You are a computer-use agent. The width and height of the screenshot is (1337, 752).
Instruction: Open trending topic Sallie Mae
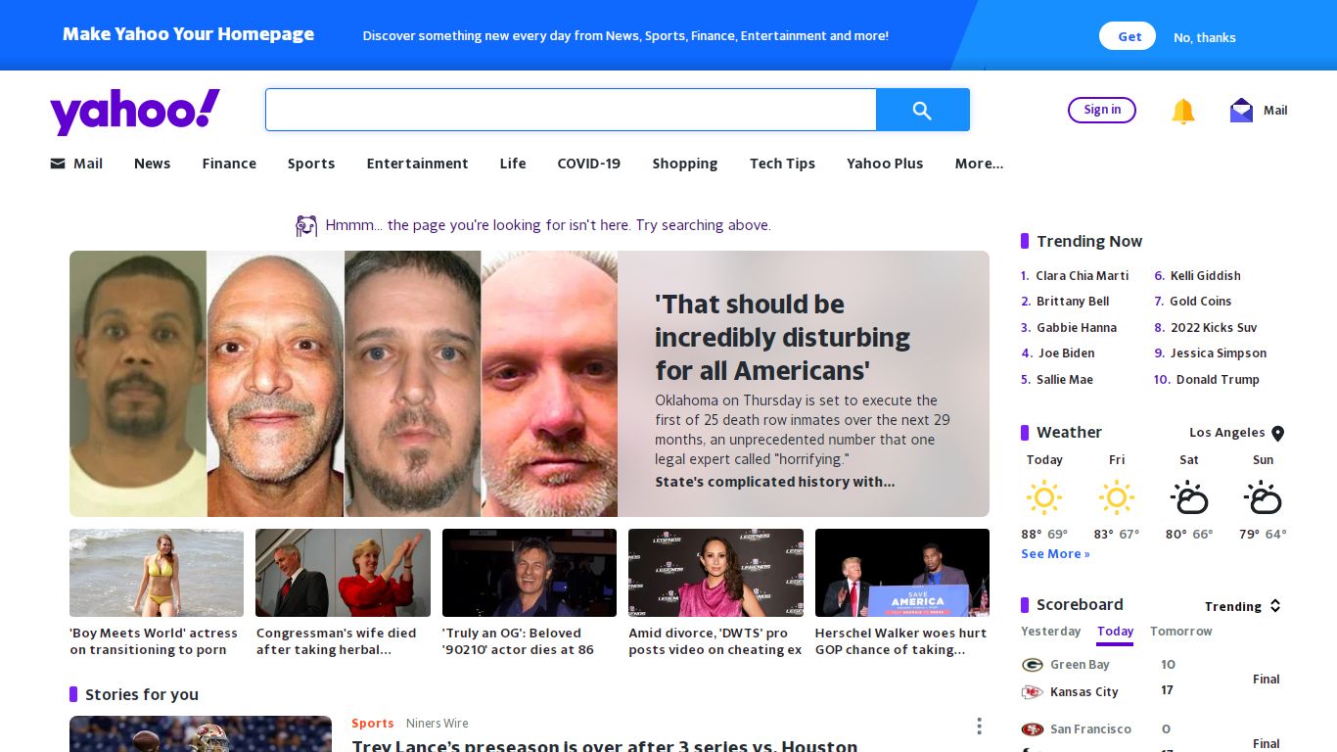pyautogui.click(x=1065, y=380)
